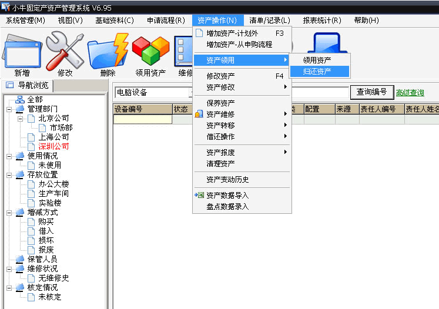Click the 存放位置 folder icon
The width and height of the screenshot is (439, 309).
click(20, 174)
